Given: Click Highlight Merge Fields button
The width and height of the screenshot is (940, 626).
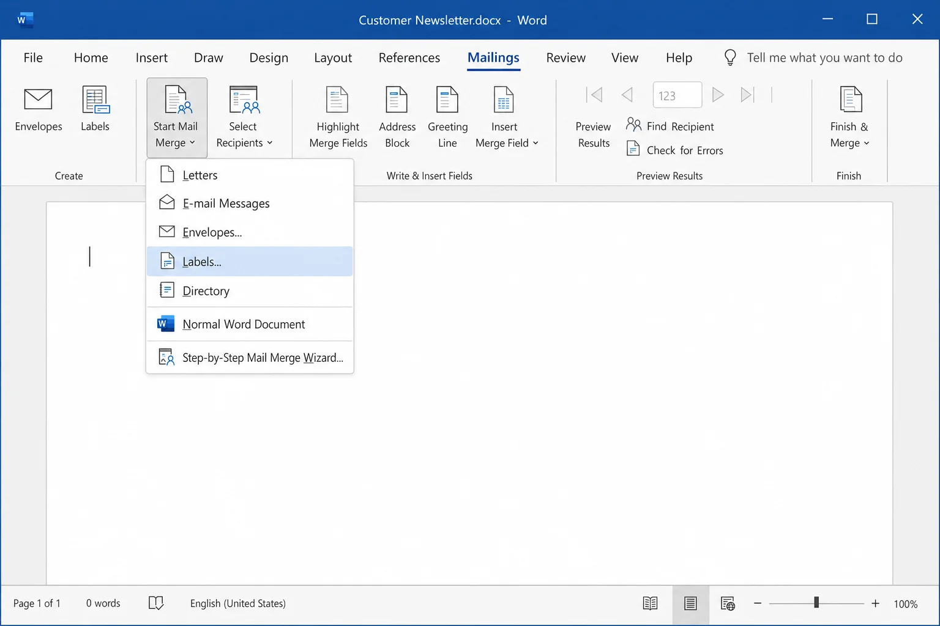Looking at the screenshot, I should 338,117.
